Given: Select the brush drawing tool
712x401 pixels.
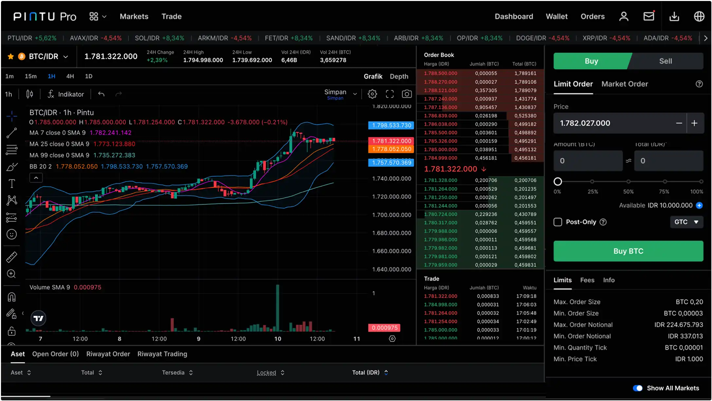Looking at the screenshot, I should coord(12,167).
